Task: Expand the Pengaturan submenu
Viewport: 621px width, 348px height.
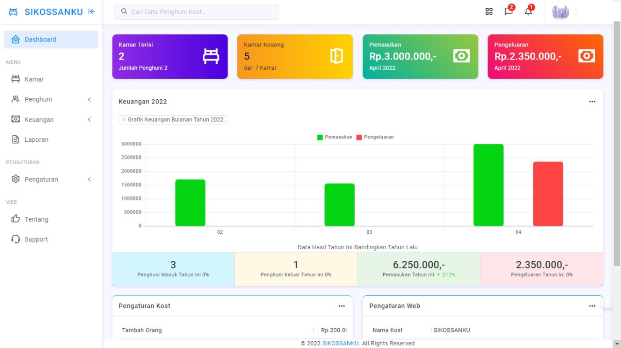Action: click(89, 179)
